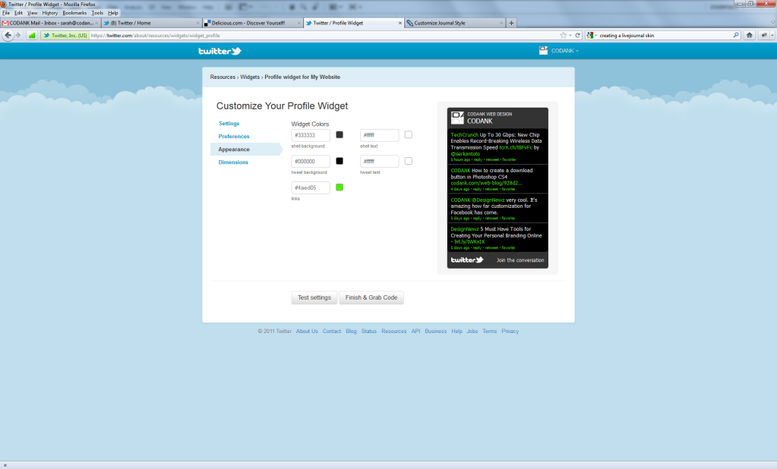Open the CODANK account dropdown
777x469 pixels.
pos(565,51)
